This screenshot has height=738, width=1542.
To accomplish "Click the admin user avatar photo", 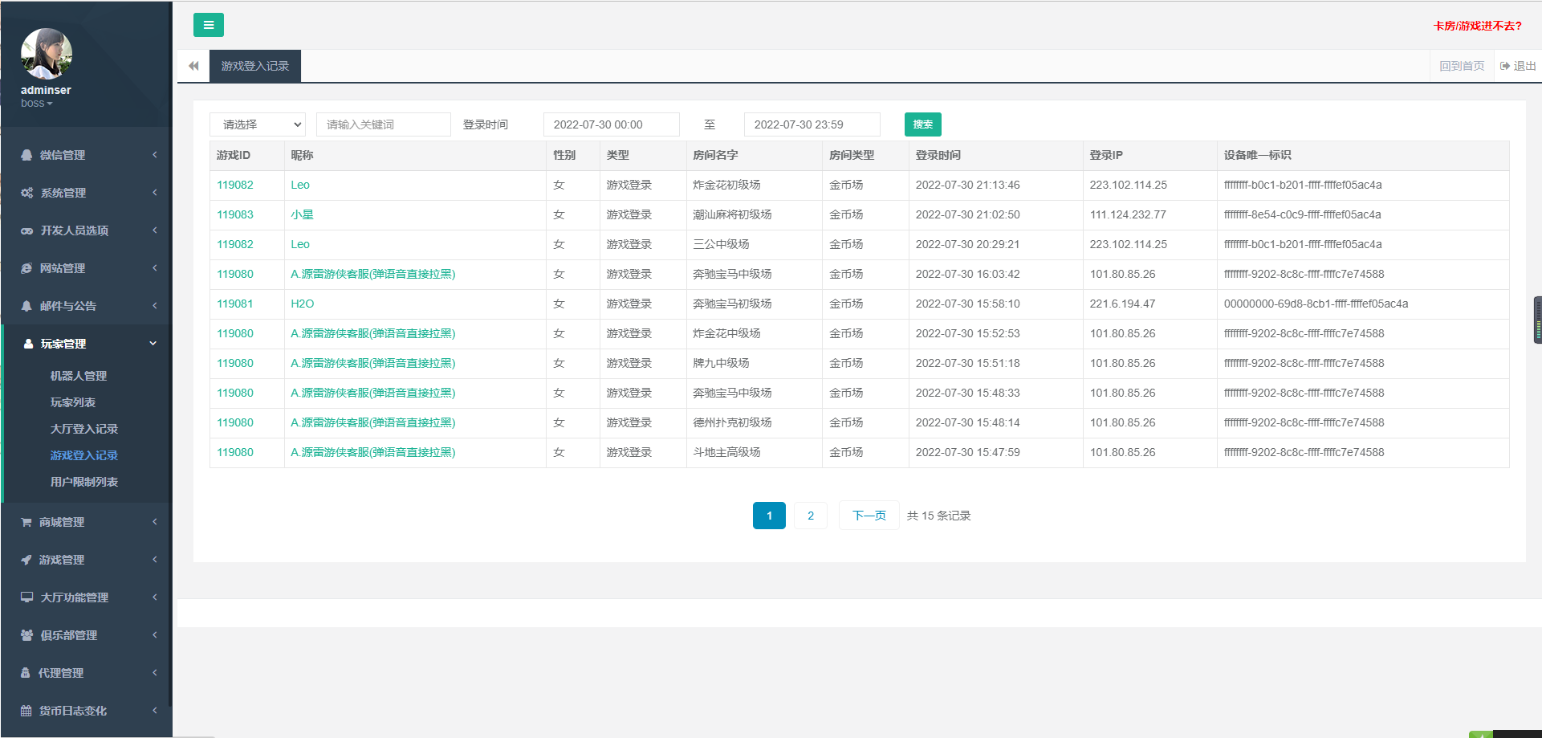I will coord(46,54).
